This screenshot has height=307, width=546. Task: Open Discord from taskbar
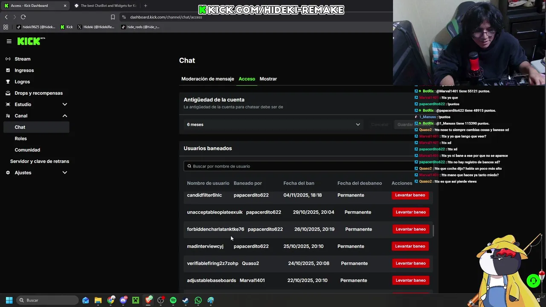coord(123,300)
